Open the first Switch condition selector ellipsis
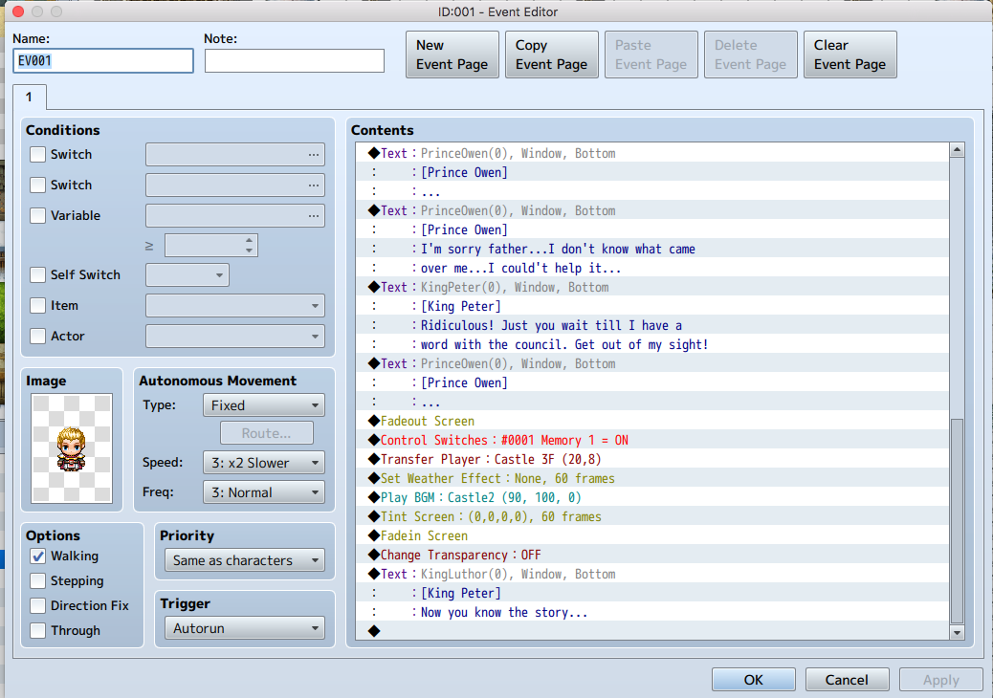This screenshot has height=698, width=993. (x=314, y=154)
